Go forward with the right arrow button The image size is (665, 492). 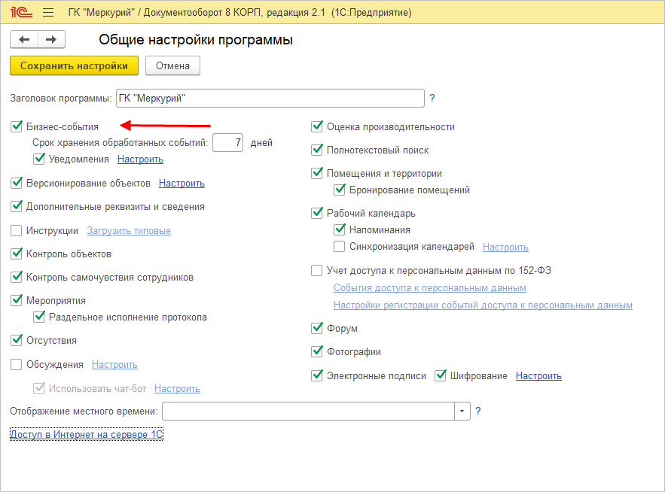[x=51, y=39]
